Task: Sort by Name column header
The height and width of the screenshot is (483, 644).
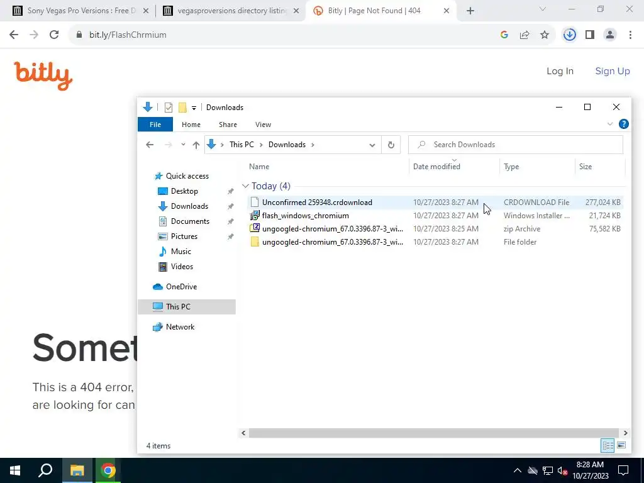Action: tap(327, 166)
